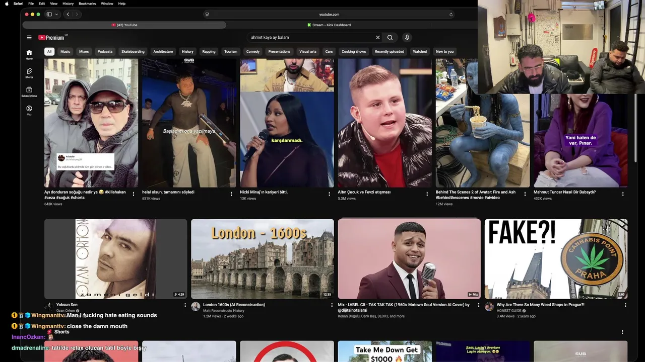This screenshot has height=362, width=645.
Task: Select the Mixes filter chip
Action: (84, 51)
